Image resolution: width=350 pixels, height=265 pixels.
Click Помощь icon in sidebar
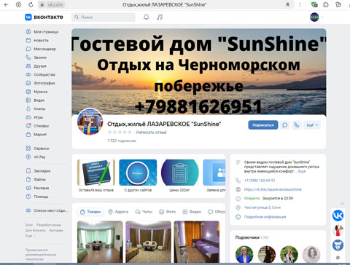(x=28, y=197)
